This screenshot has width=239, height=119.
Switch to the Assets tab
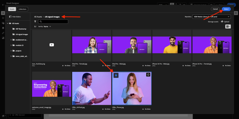click(x=12, y=9)
